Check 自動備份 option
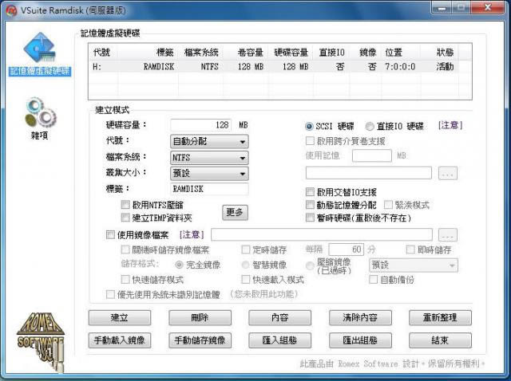This screenshot has height=381, width=511. [373, 279]
